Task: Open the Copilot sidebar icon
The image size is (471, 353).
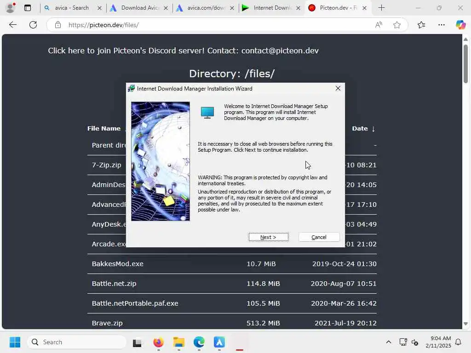Action: [x=460, y=25]
